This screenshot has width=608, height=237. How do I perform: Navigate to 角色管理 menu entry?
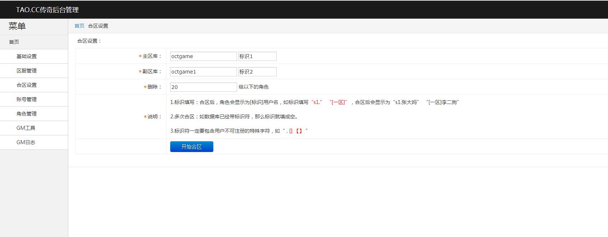tap(27, 114)
